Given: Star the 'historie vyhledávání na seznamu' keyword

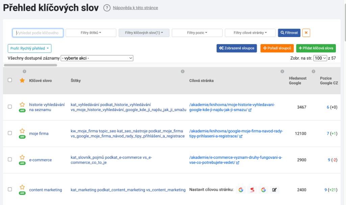Looking at the screenshot, I should pos(22,104).
